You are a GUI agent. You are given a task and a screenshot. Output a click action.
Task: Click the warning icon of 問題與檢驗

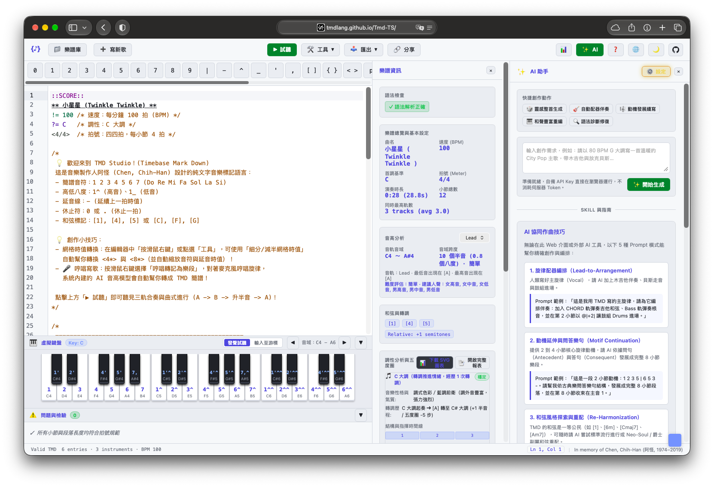pos(33,415)
